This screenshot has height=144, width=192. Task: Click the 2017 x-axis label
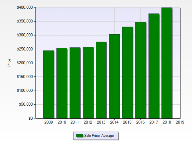(x=154, y=122)
